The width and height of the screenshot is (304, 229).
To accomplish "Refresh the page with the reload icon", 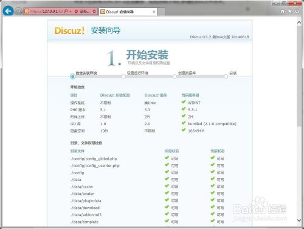I will click(94, 12).
